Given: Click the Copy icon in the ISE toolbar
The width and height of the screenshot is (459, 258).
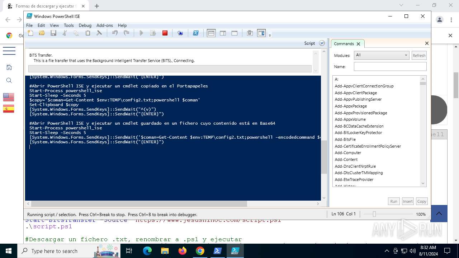Looking at the screenshot, I should tap(76, 33).
